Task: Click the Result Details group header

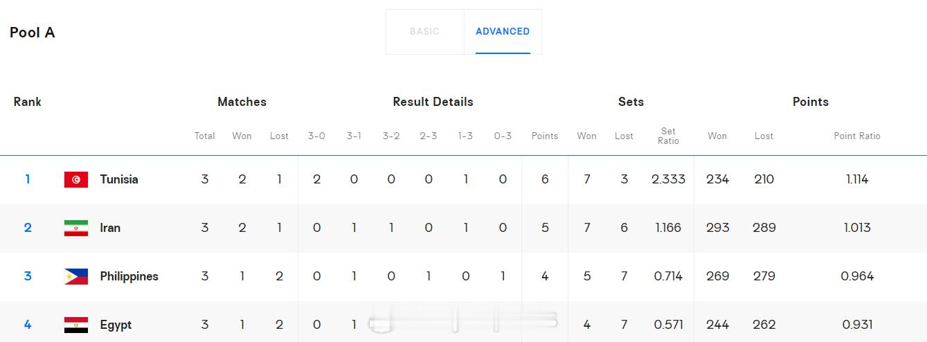Action: point(433,102)
